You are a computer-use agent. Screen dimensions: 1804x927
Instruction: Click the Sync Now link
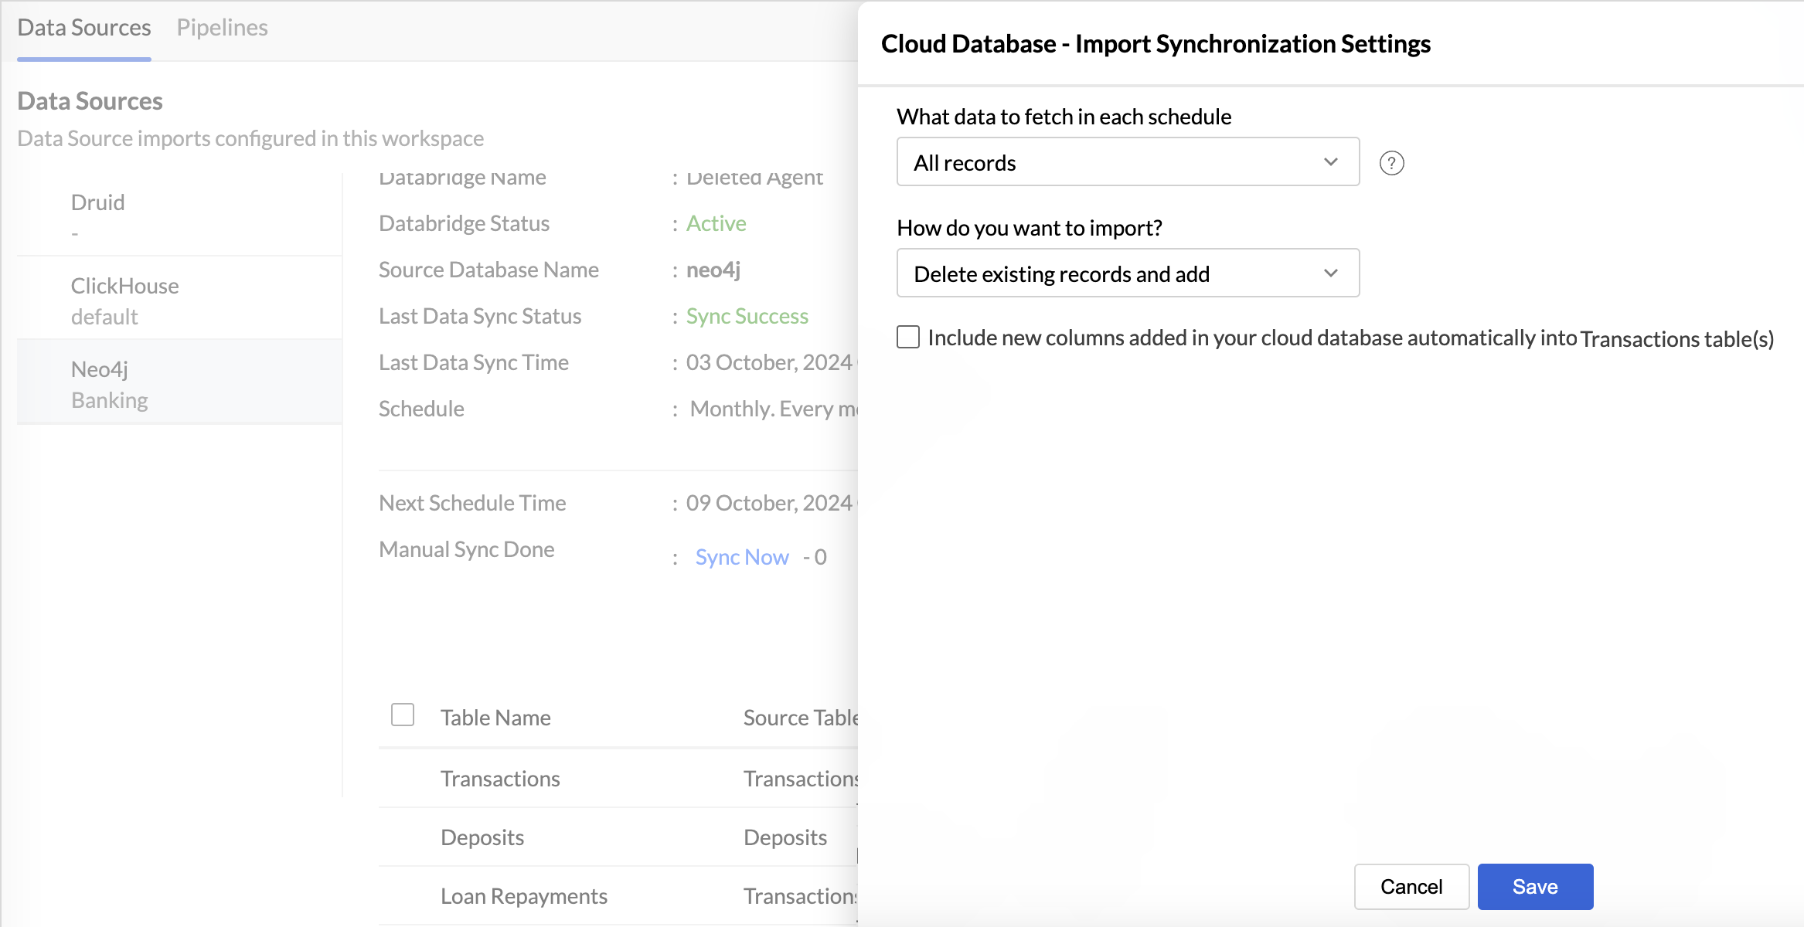click(x=741, y=557)
